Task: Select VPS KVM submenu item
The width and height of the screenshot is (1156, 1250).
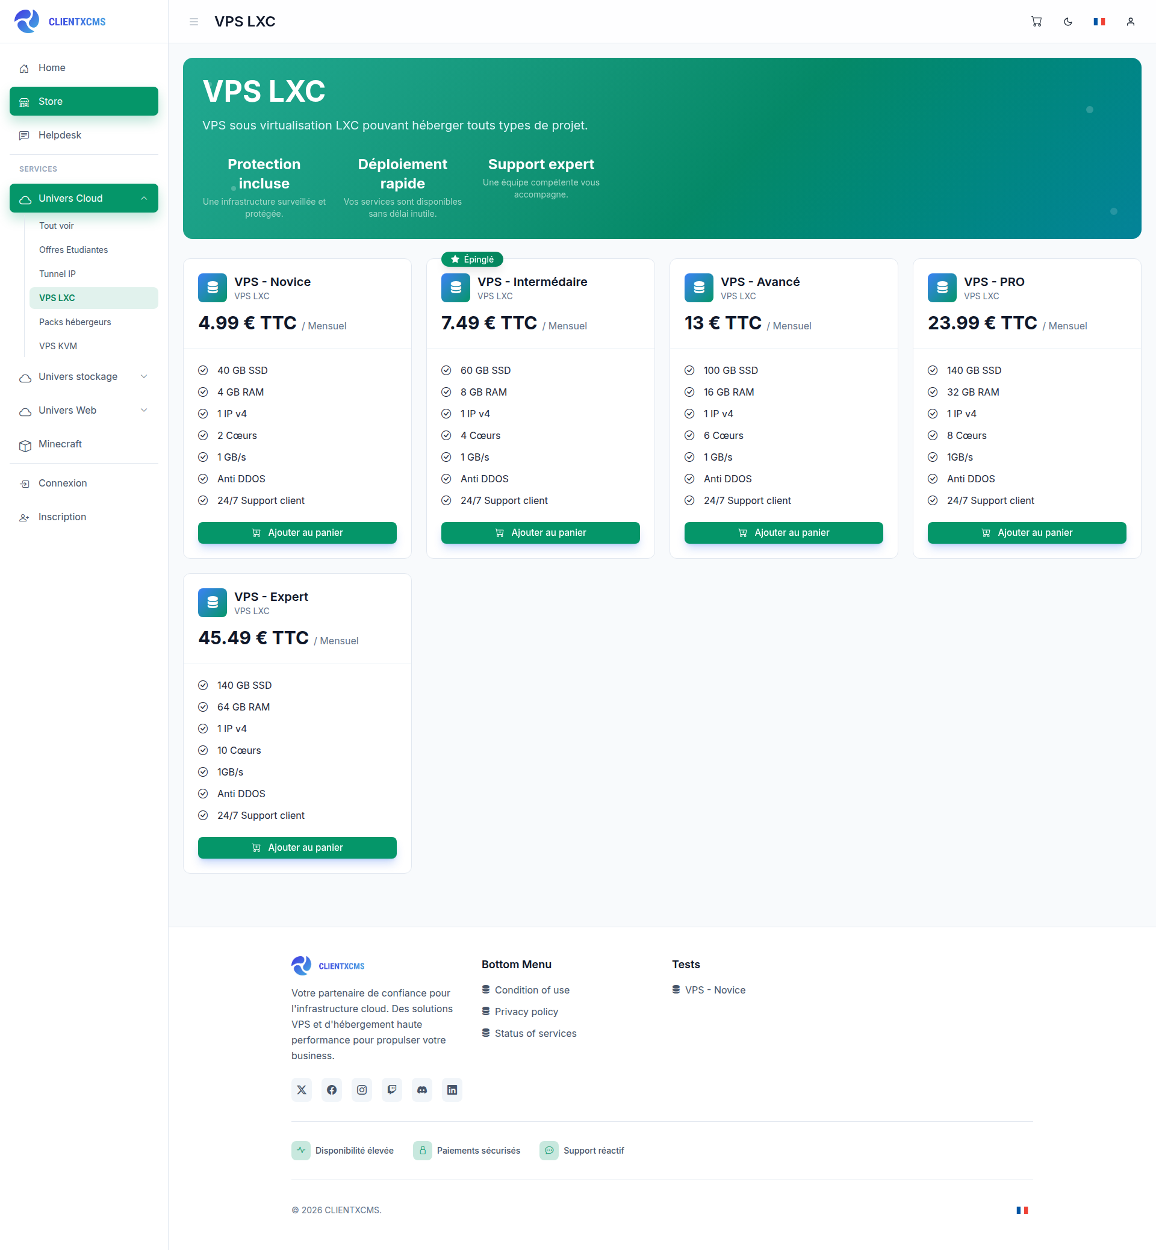Action: (x=94, y=346)
